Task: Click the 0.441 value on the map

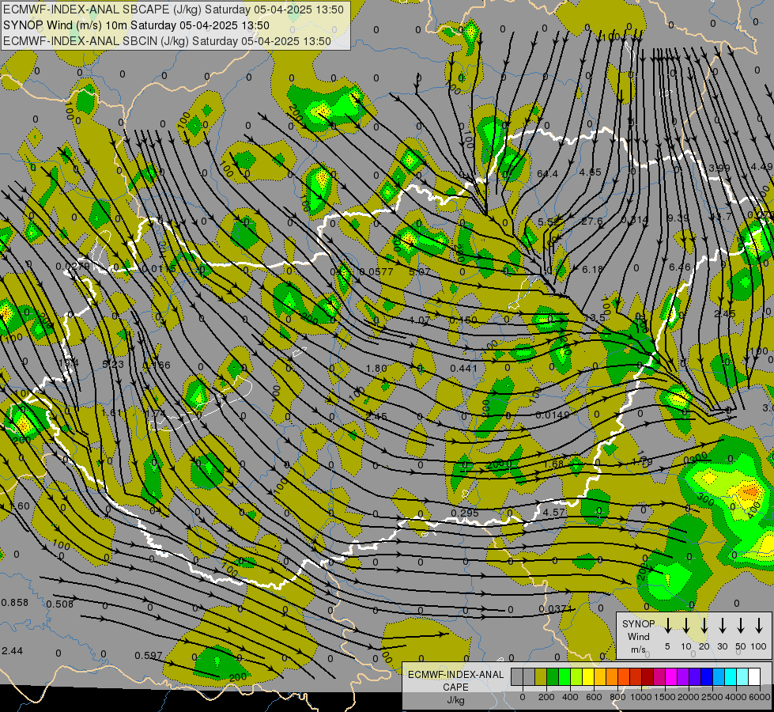Action: click(x=464, y=368)
